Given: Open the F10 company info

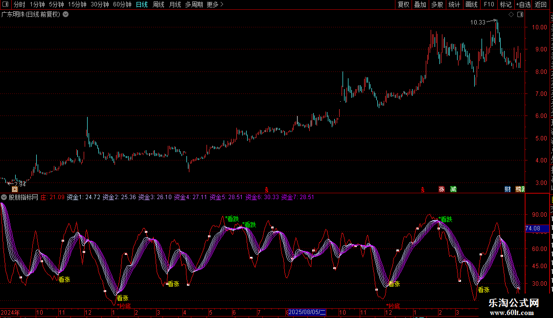Looking at the screenshot, I should pos(489,4).
